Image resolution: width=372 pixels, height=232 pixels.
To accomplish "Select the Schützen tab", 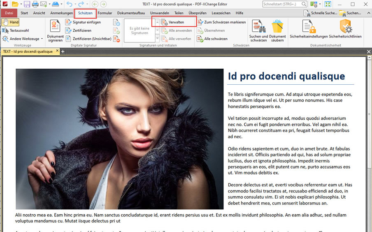I will click(85, 13).
